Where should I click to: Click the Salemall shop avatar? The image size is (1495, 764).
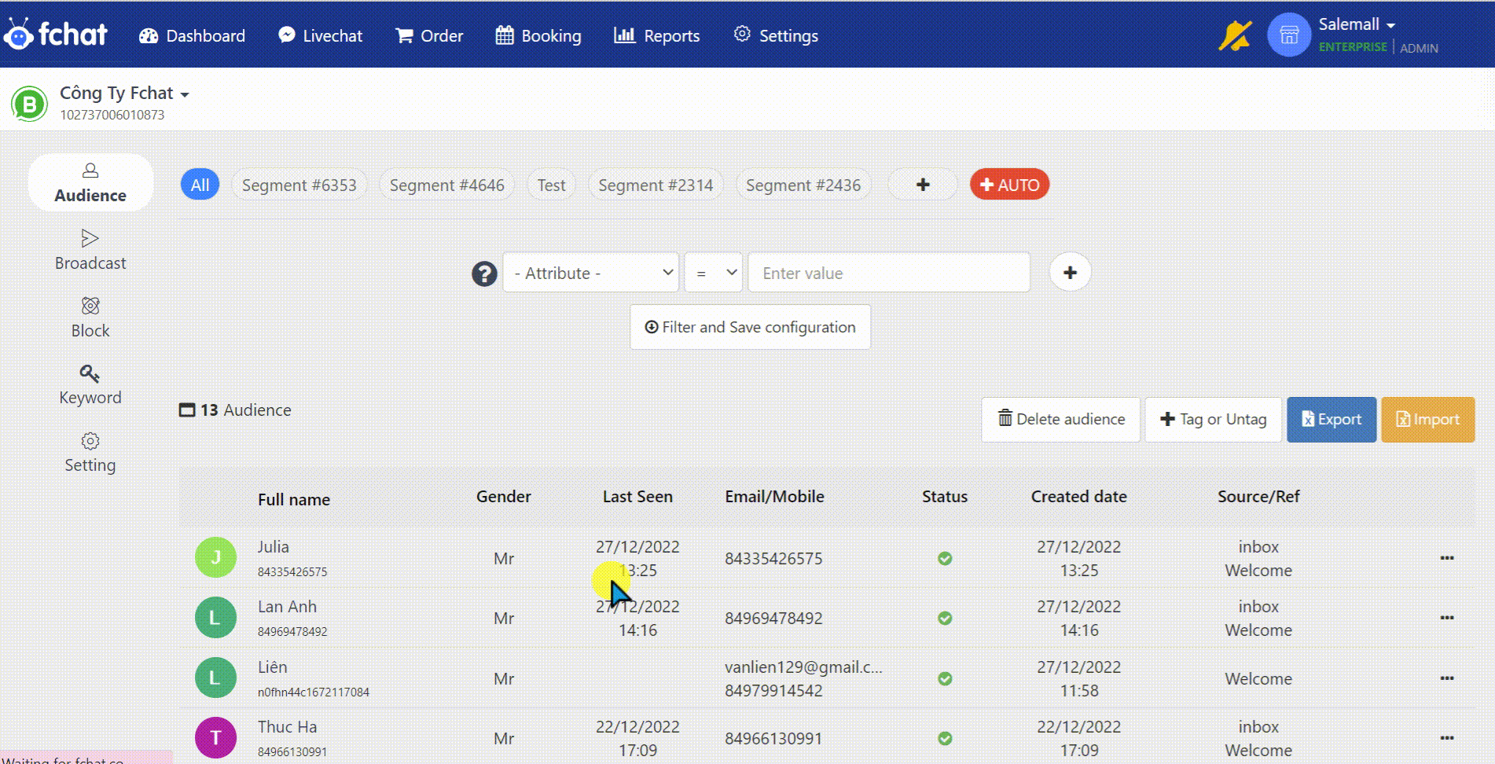click(x=1289, y=35)
